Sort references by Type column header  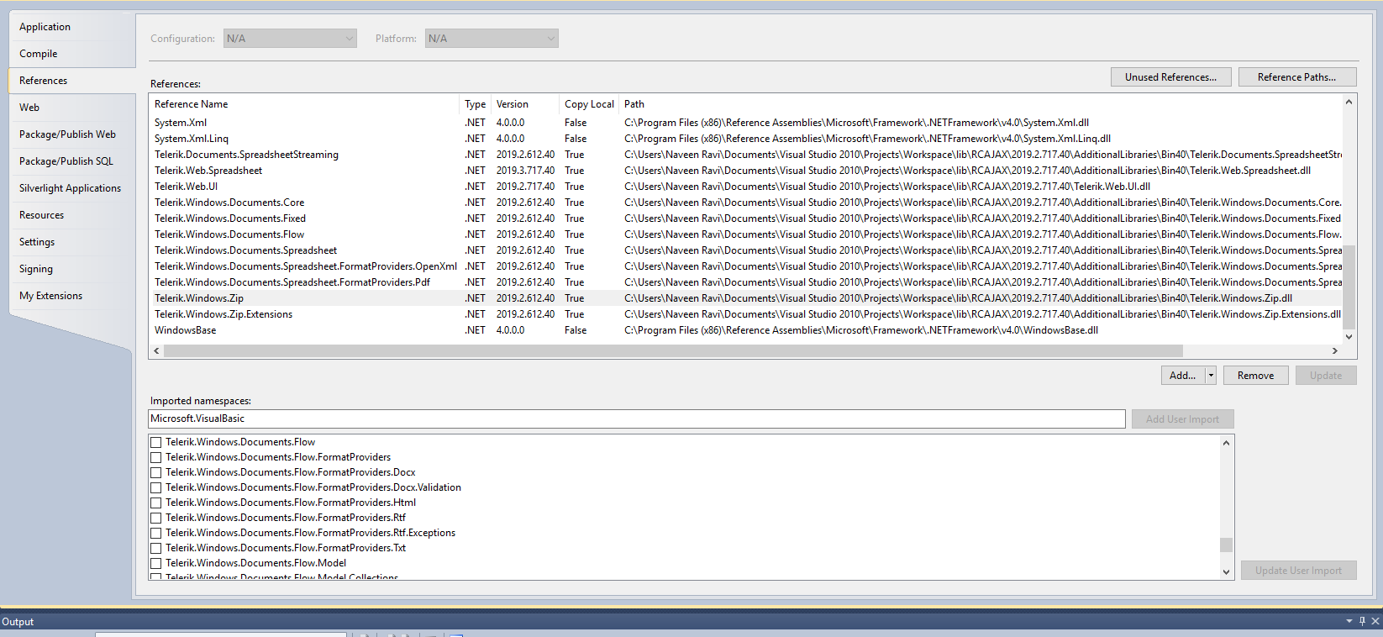click(x=476, y=104)
